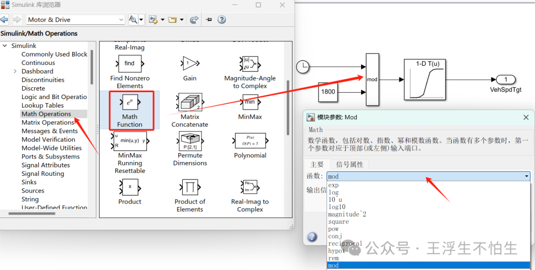Choose highlighted mod in the function list
The height and width of the screenshot is (270, 535).
tap(428, 266)
